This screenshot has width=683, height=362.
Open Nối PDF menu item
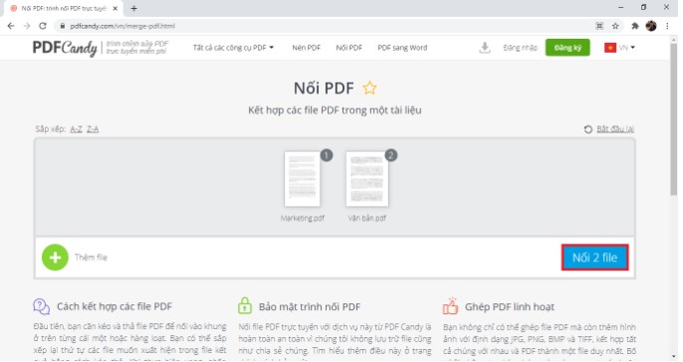tap(348, 48)
